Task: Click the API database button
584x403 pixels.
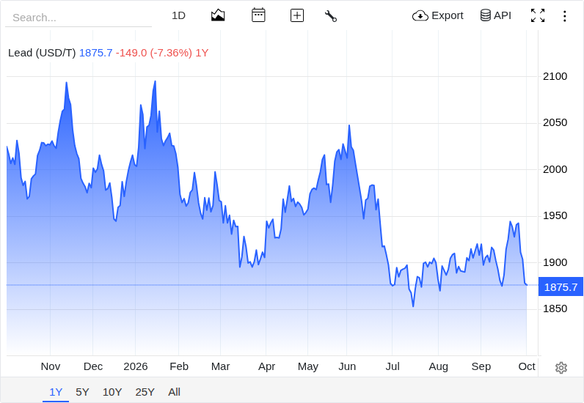Action: [x=495, y=15]
